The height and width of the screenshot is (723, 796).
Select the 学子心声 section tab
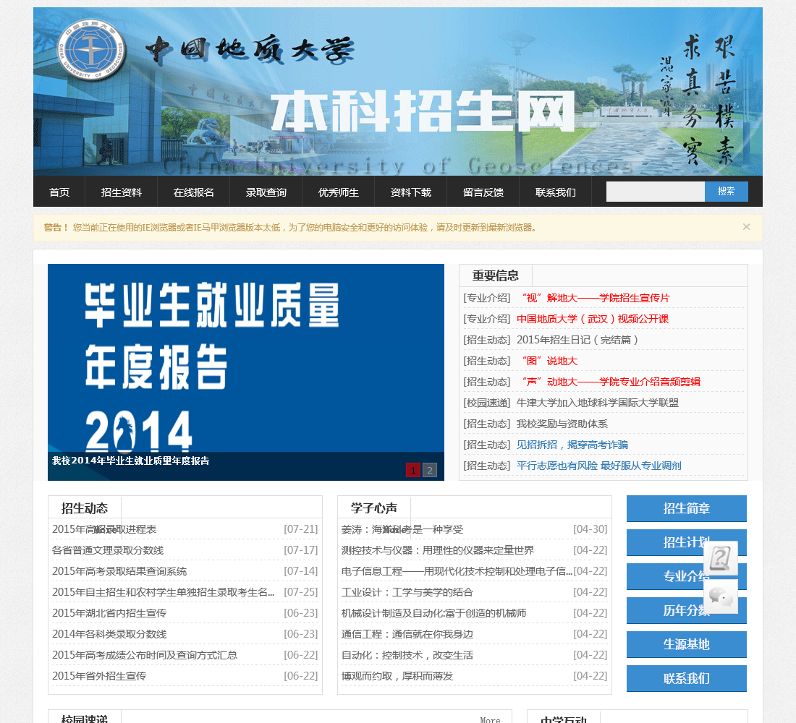click(374, 508)
